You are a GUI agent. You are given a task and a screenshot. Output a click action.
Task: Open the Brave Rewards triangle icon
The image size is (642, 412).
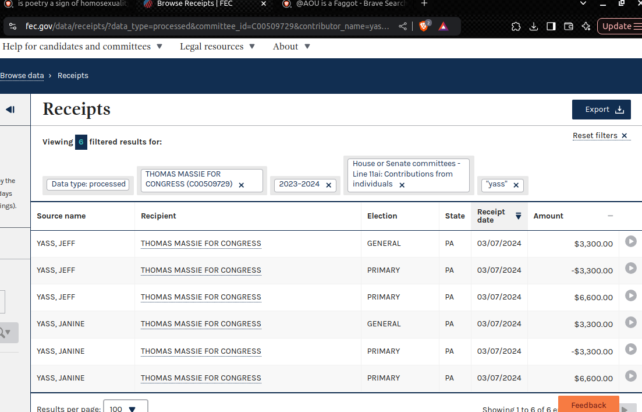point(444,26)
